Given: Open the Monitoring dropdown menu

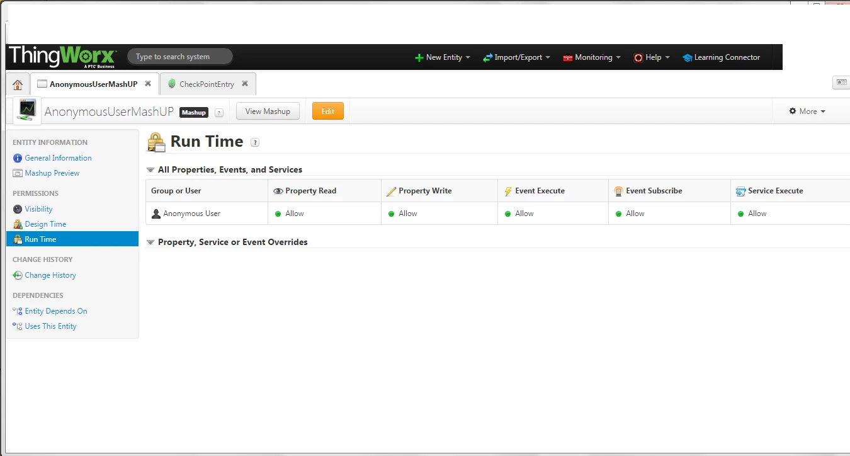Looking at the screenshot, I should 592,57.
